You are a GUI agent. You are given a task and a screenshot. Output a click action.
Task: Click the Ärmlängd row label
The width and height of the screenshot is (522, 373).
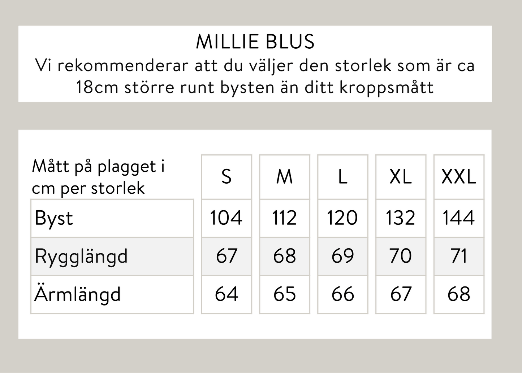point(78,294)
